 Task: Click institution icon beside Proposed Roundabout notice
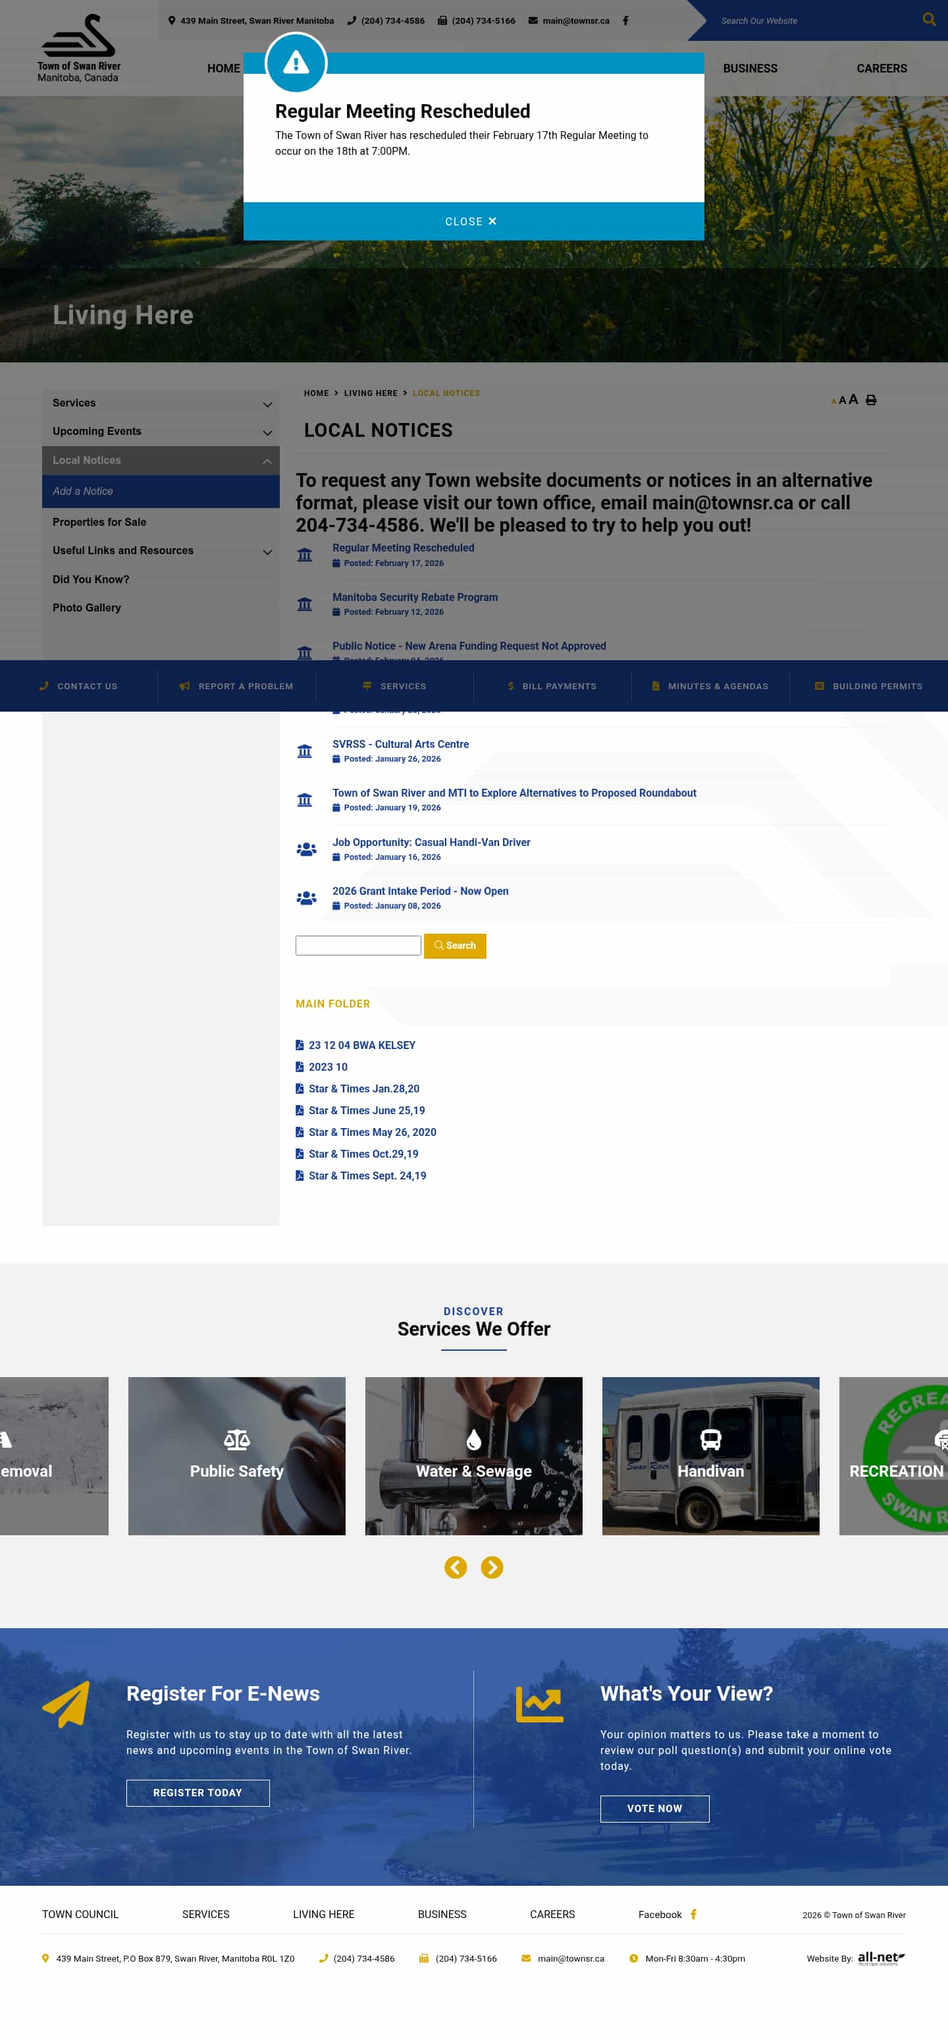[305, 800]
